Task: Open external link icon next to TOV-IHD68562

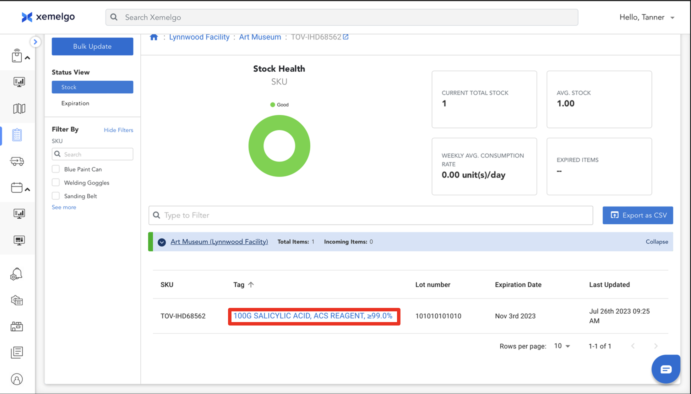Action: click(346, 37)
